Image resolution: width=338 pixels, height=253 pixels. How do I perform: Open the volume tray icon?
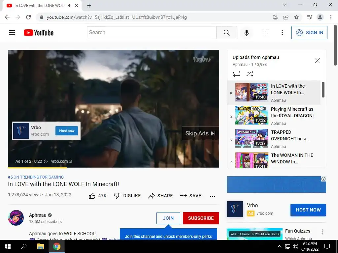(x=295, y=246)
